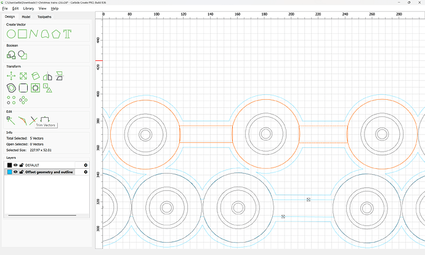The width and height of the screenshot is (425, 255).
Task: Open settings gear for Offset geometry layer
Action: click(x=86, y=172)
